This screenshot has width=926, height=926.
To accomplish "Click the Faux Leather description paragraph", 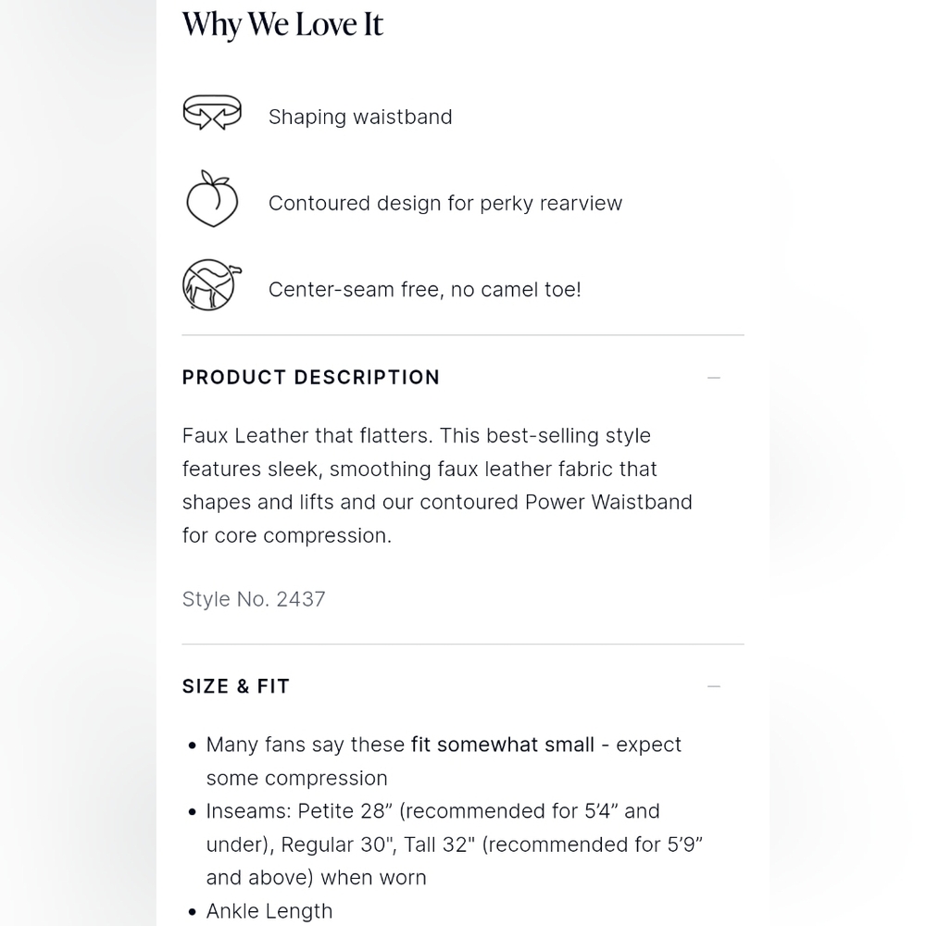I will (437, 485).
